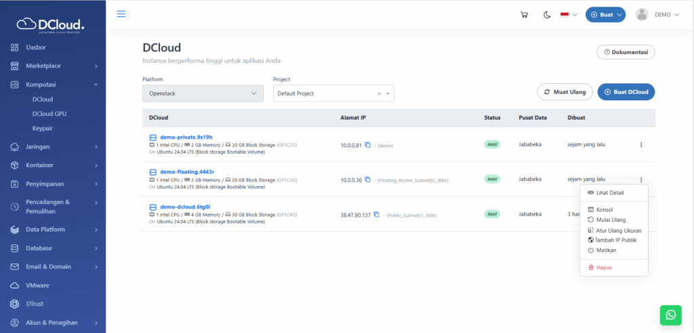Screen dimensions: 694x333
Task: Click the hamburger menu icon
Action: pyautogui.click(x=121, y=14)
